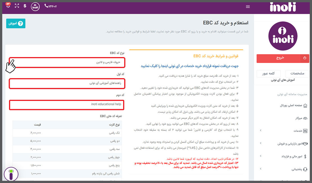Click the استعلام و خرید کد EBC page title

pyautogui.click(x=226, y=23)
